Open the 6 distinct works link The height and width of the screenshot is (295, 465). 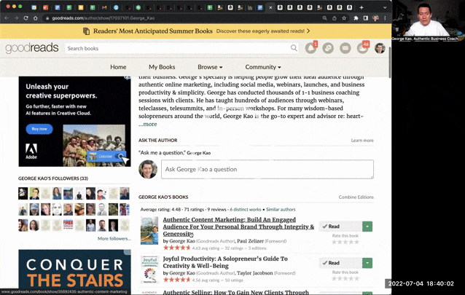(245, 209)
